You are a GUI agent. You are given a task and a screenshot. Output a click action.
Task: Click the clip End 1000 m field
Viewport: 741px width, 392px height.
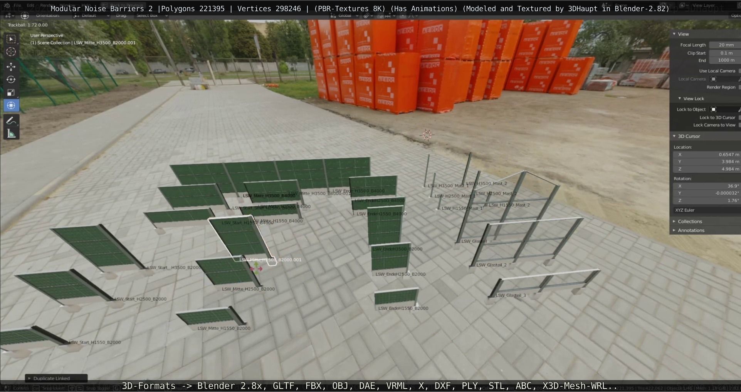(724, 60)
